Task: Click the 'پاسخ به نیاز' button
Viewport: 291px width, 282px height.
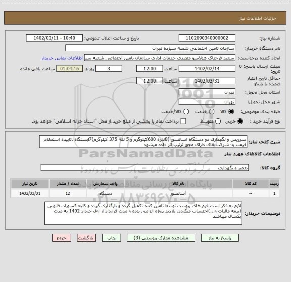Action: (x=220, y=238)
